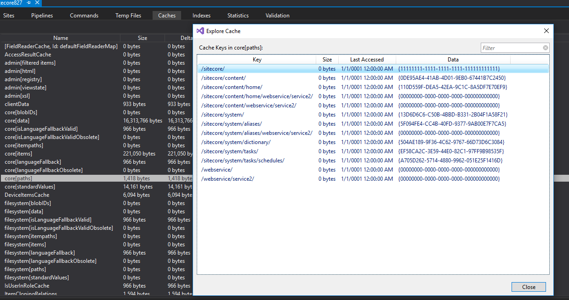
Task: Select the core[languageFallback] cache row
Action: (x=97, y=162)
